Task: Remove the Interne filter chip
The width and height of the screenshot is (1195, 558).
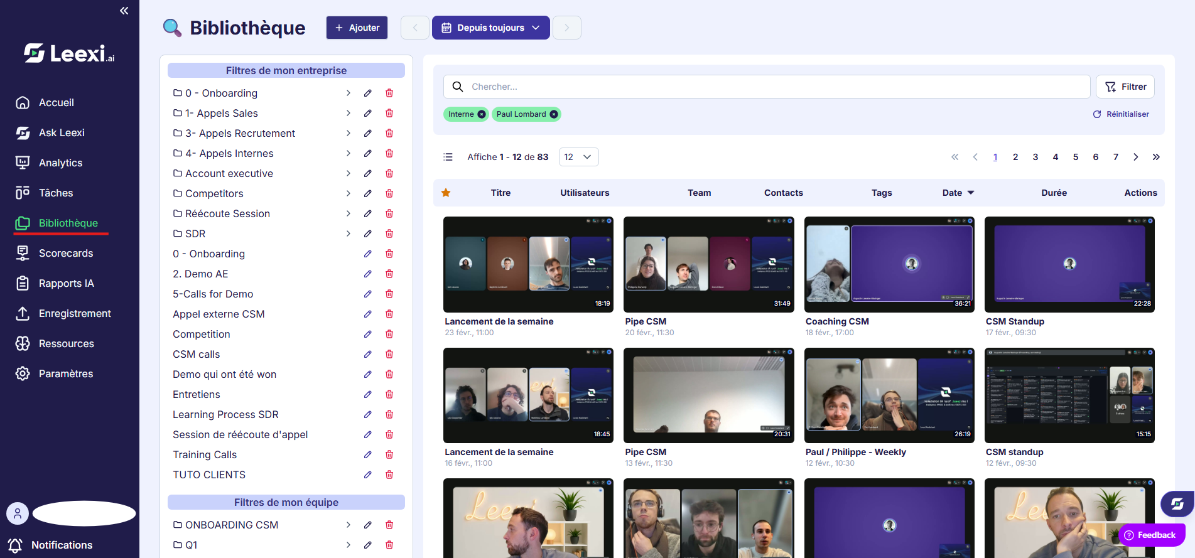Action: coord(482,114)
